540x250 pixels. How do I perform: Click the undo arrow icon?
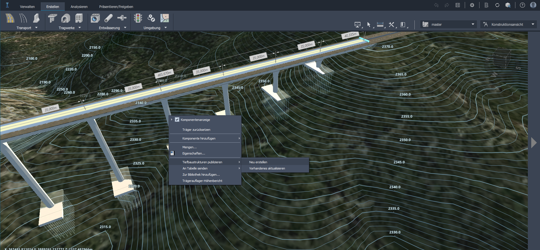point(436,5)
